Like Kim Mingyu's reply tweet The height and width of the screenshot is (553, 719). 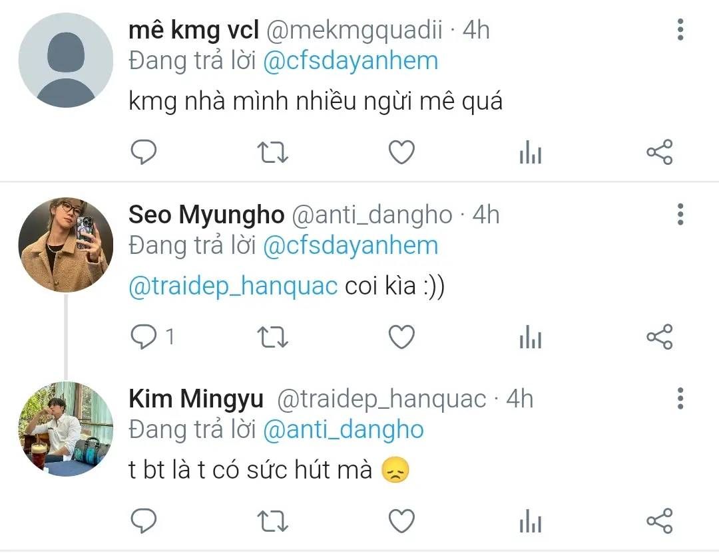[401, 521]
